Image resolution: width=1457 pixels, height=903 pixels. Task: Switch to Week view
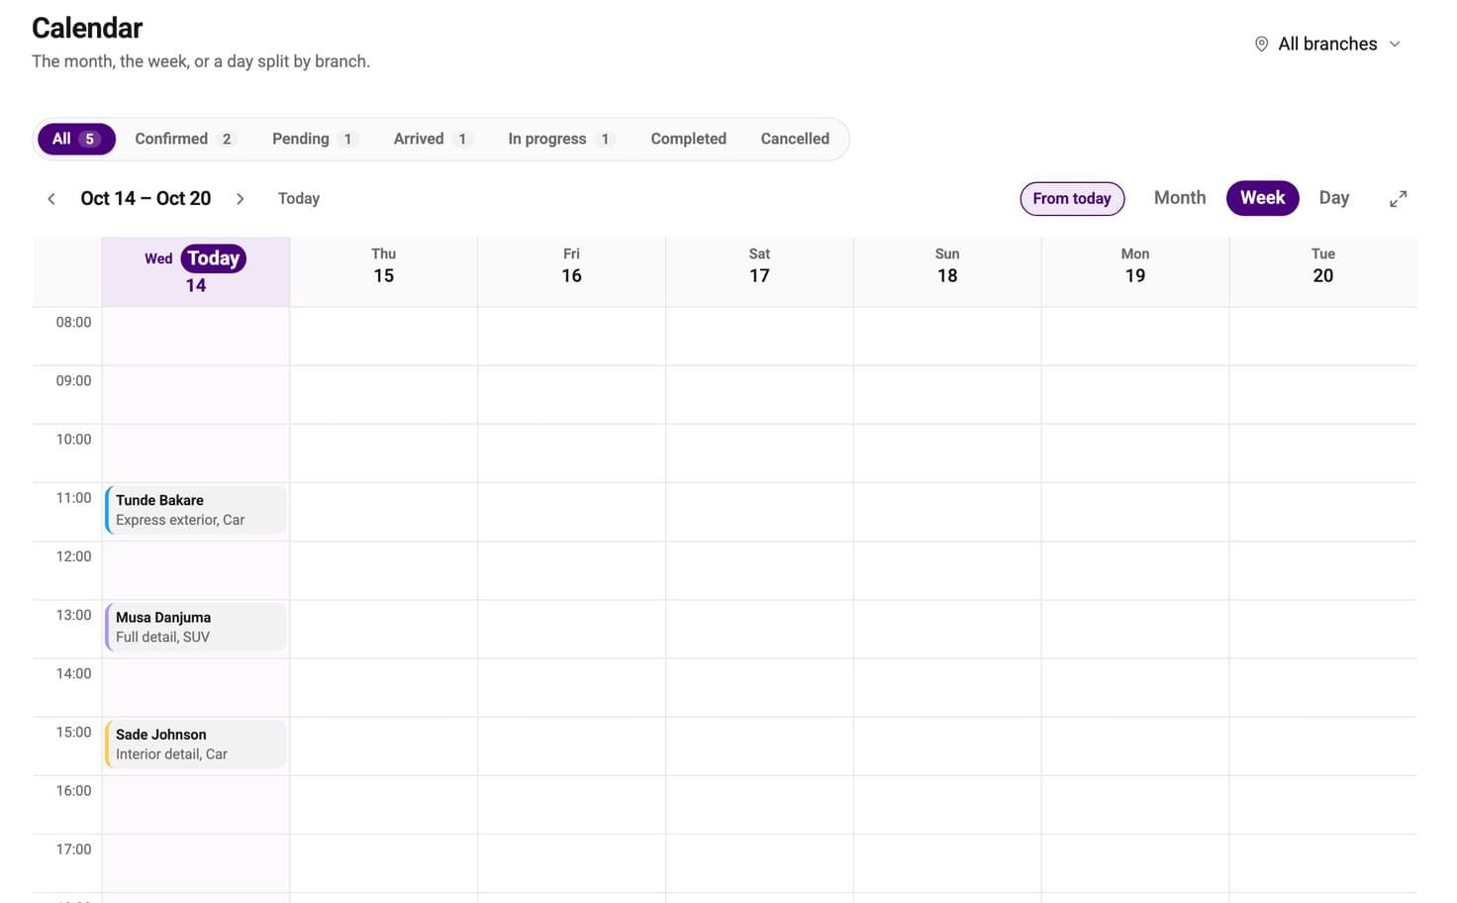tap(1262, 198)
